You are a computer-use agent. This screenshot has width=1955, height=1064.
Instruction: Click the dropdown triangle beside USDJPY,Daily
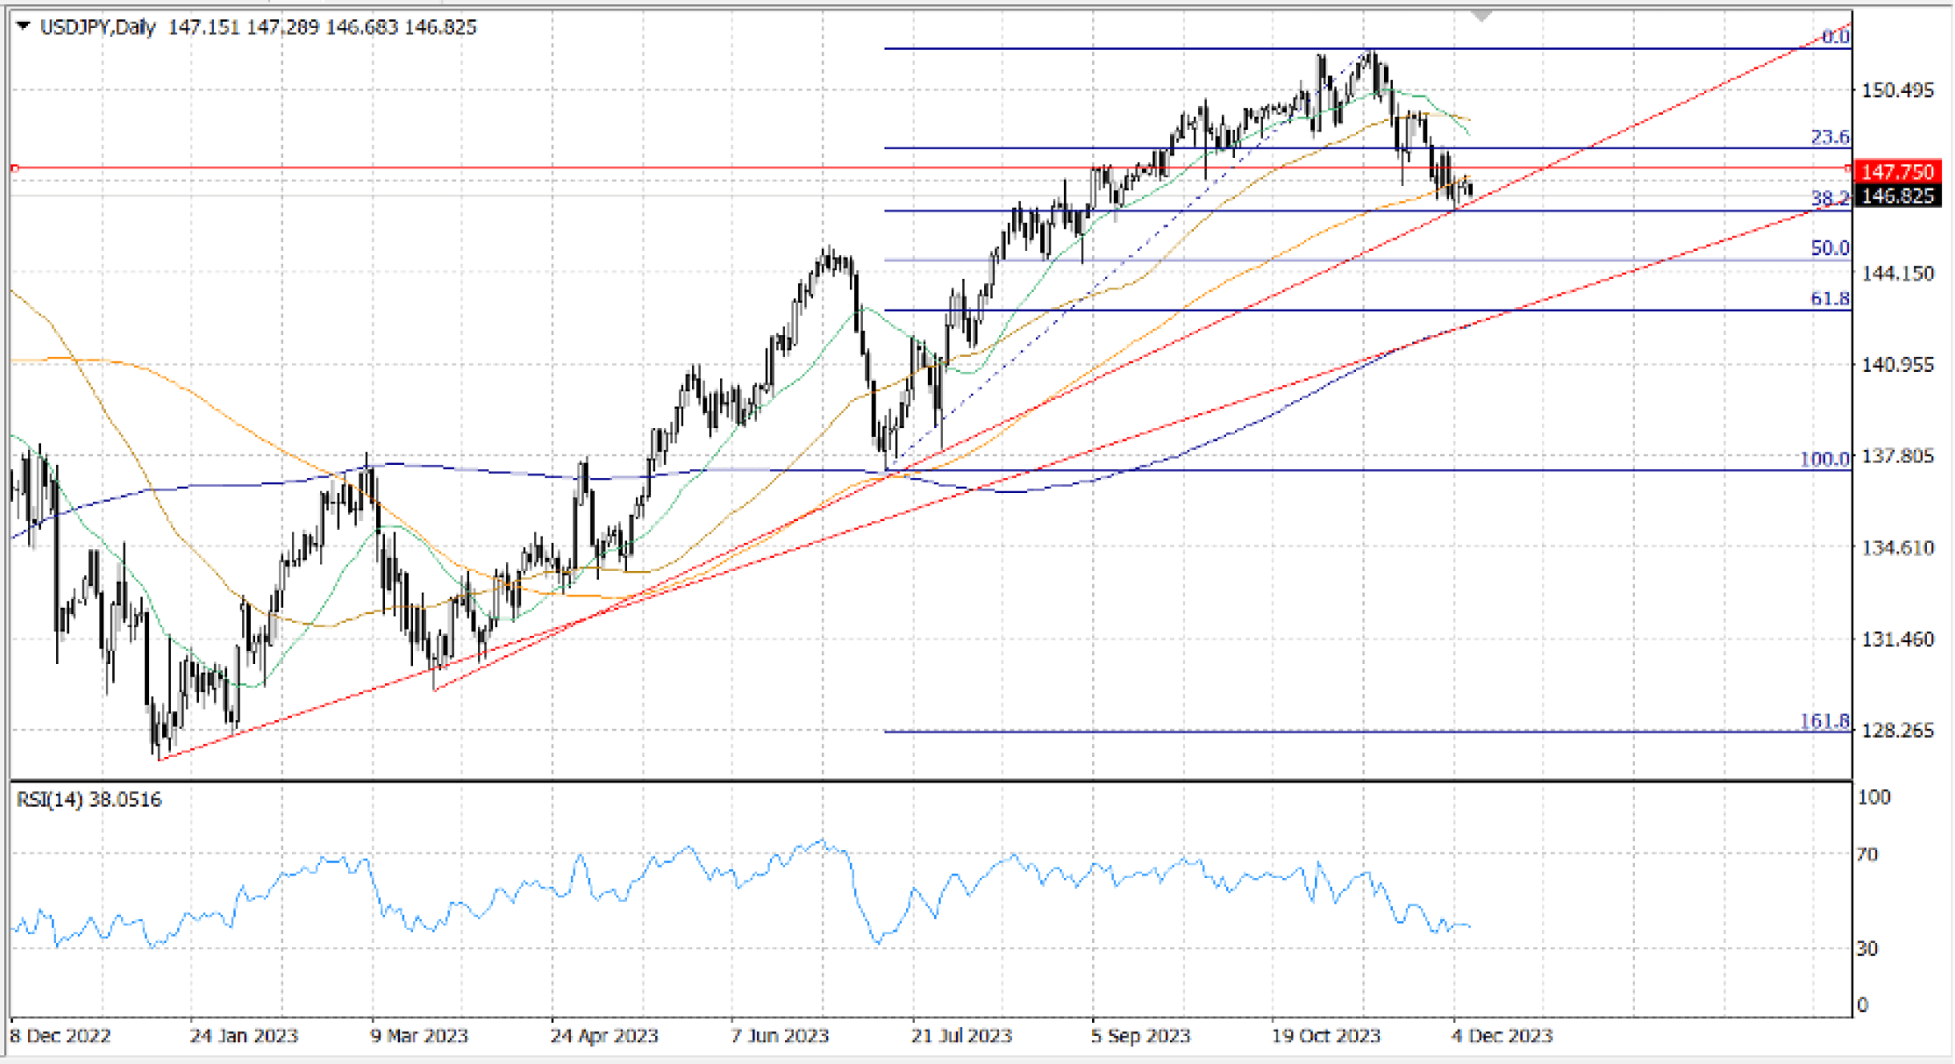tap(23, 26)
